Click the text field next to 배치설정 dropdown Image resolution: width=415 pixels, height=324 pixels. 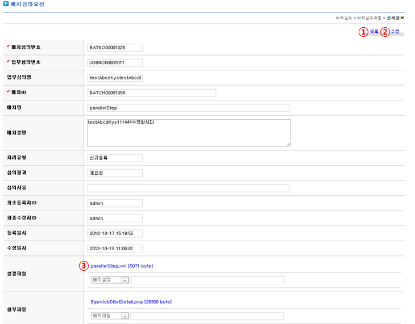[x=207, y=280]
